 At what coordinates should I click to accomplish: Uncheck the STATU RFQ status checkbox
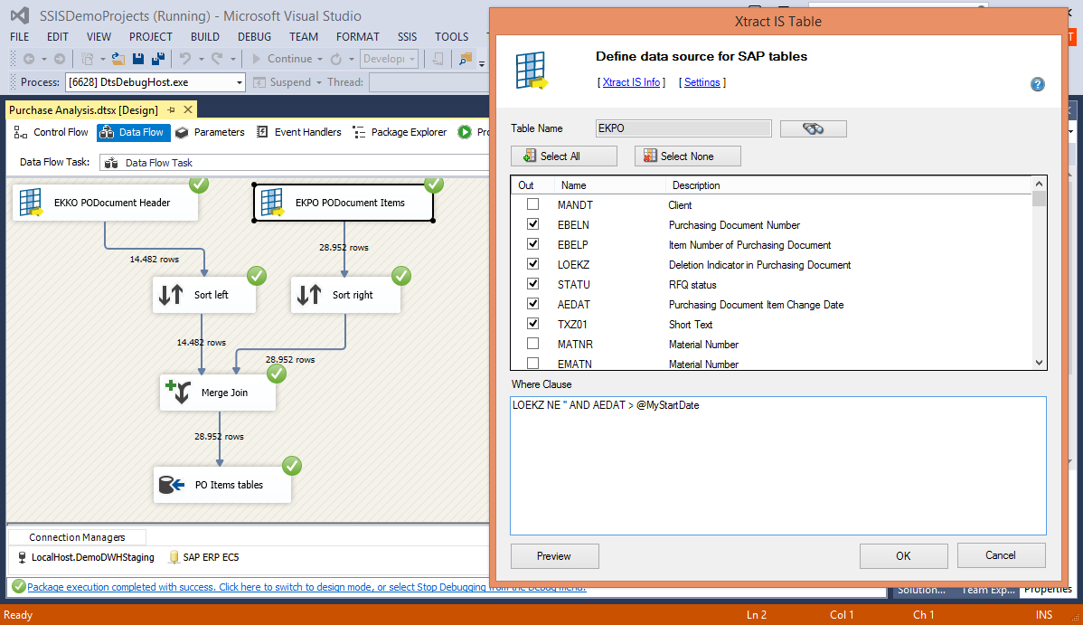click(532, 285)
